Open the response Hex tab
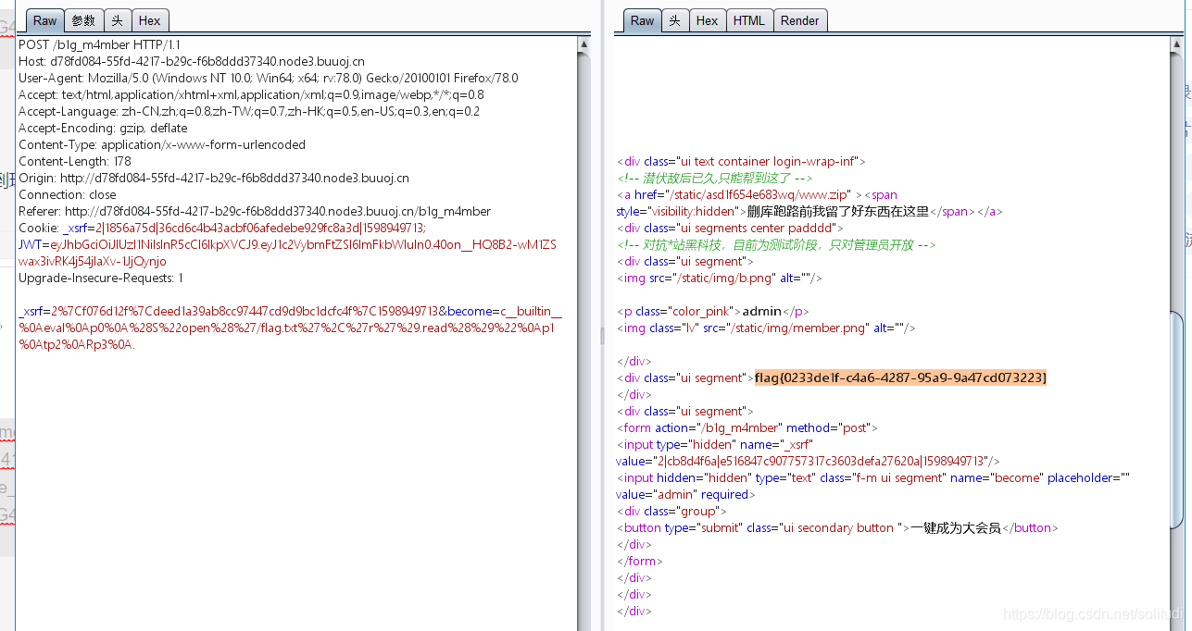1192x631 pixels. coord(707,20)
